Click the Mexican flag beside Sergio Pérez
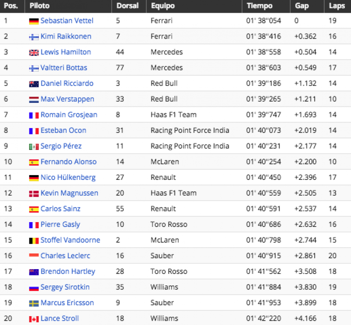351x325 pixels. (34, 146)
